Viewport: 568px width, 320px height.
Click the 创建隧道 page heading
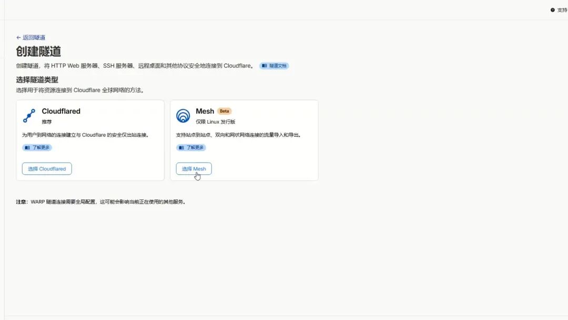point(38,52)
